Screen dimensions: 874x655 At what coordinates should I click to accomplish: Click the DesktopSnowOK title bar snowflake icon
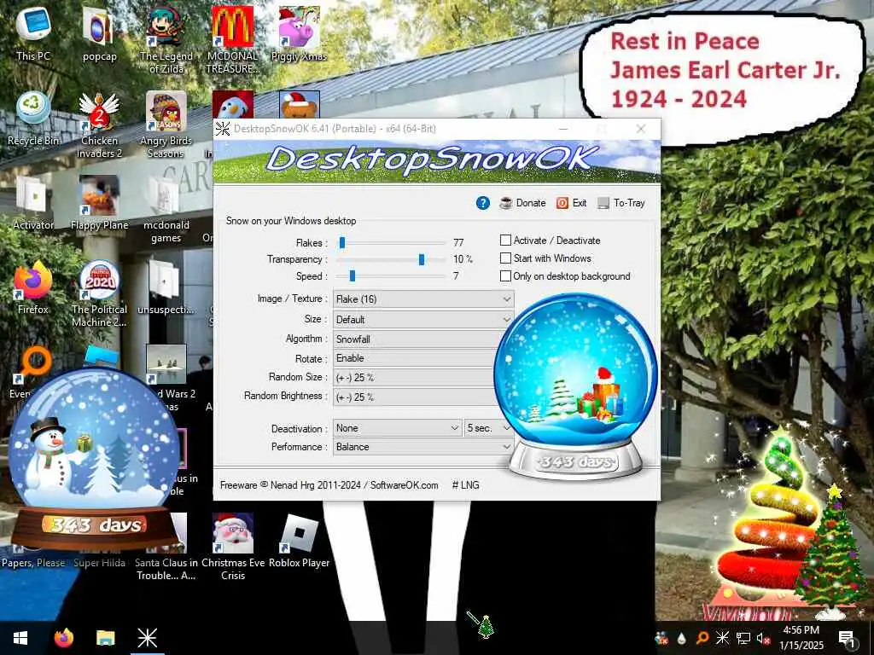(223, 129)
